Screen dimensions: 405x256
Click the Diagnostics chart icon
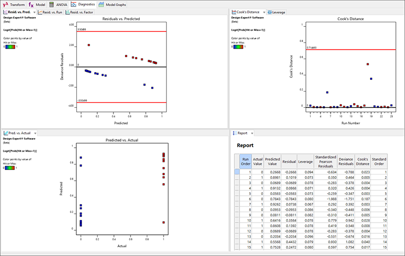pos(74,4)
